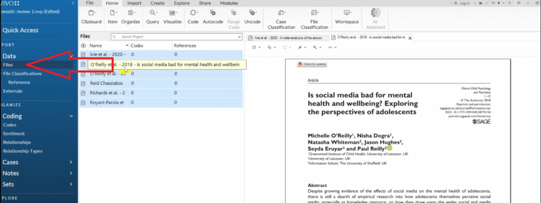
Task: Click the add-column plus icon beside Name
Action: pyautogui.click(x=83, y=45)
